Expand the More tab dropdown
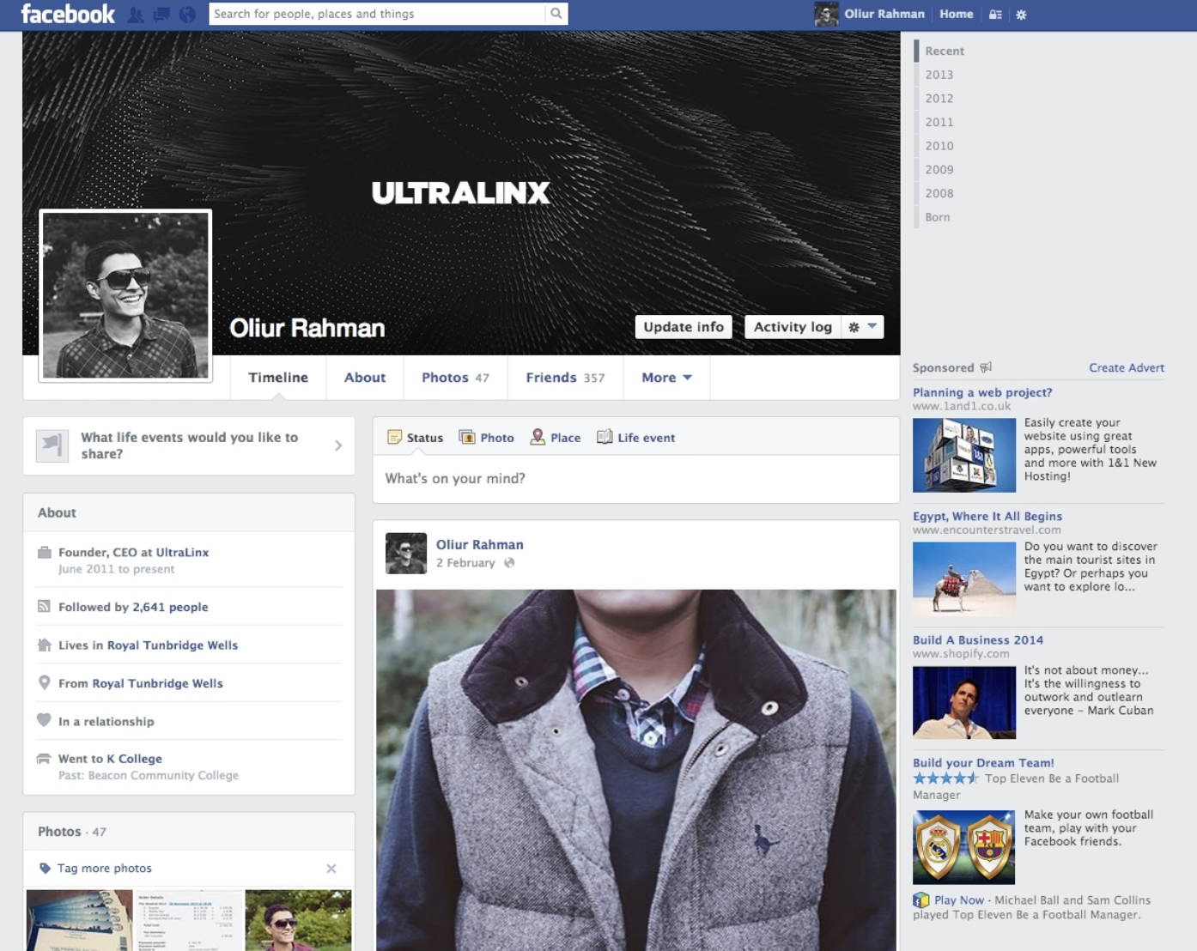Screen dimensions: 1197x951 point(666,378)
